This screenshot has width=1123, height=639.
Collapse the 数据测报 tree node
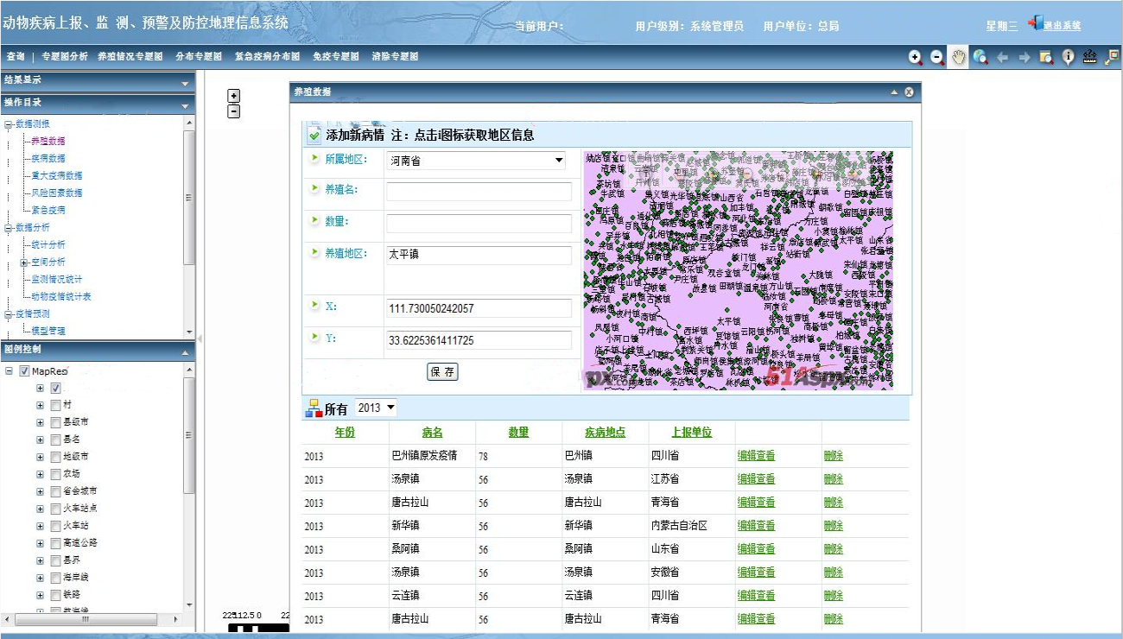point(9,124)
